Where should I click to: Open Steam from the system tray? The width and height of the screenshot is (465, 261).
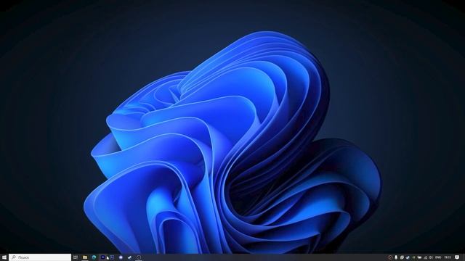click(x=408, y=257)
